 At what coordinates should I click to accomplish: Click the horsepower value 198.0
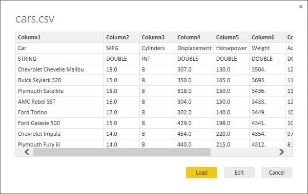232,123
